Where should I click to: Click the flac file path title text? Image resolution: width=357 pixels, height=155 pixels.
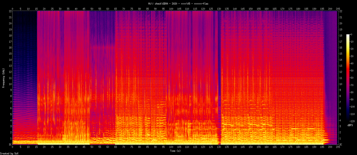point(178,4)
